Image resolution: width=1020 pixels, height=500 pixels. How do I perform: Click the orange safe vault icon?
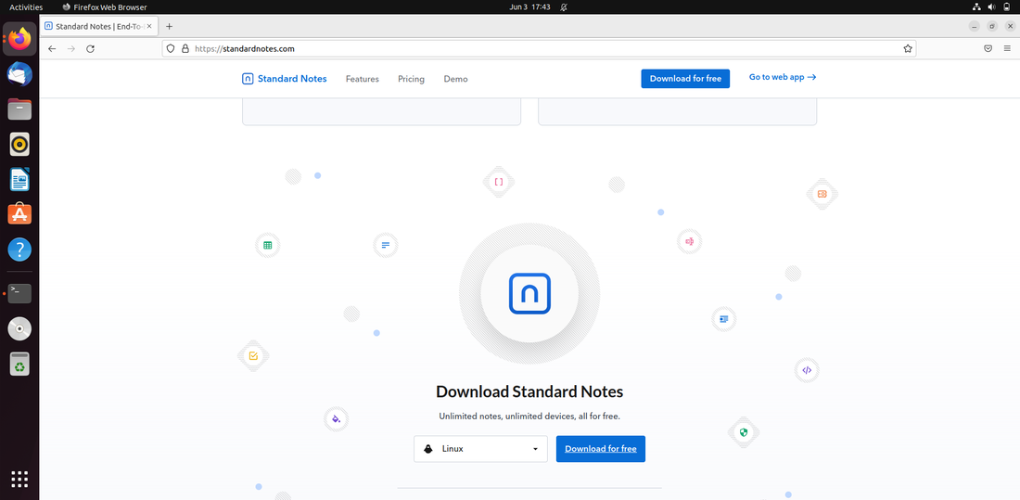[x=822, y=194]
